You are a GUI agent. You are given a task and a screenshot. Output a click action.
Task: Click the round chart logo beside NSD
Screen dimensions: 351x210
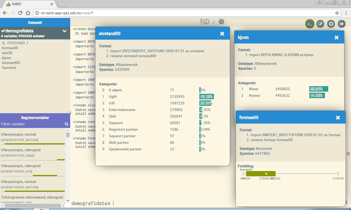[x=221, y=22]
